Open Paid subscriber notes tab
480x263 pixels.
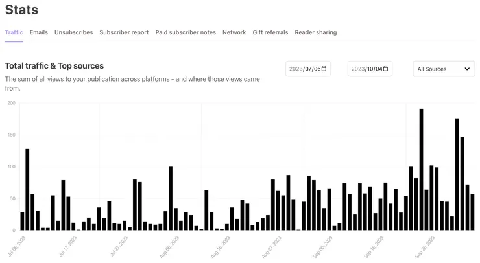[186, 32]
